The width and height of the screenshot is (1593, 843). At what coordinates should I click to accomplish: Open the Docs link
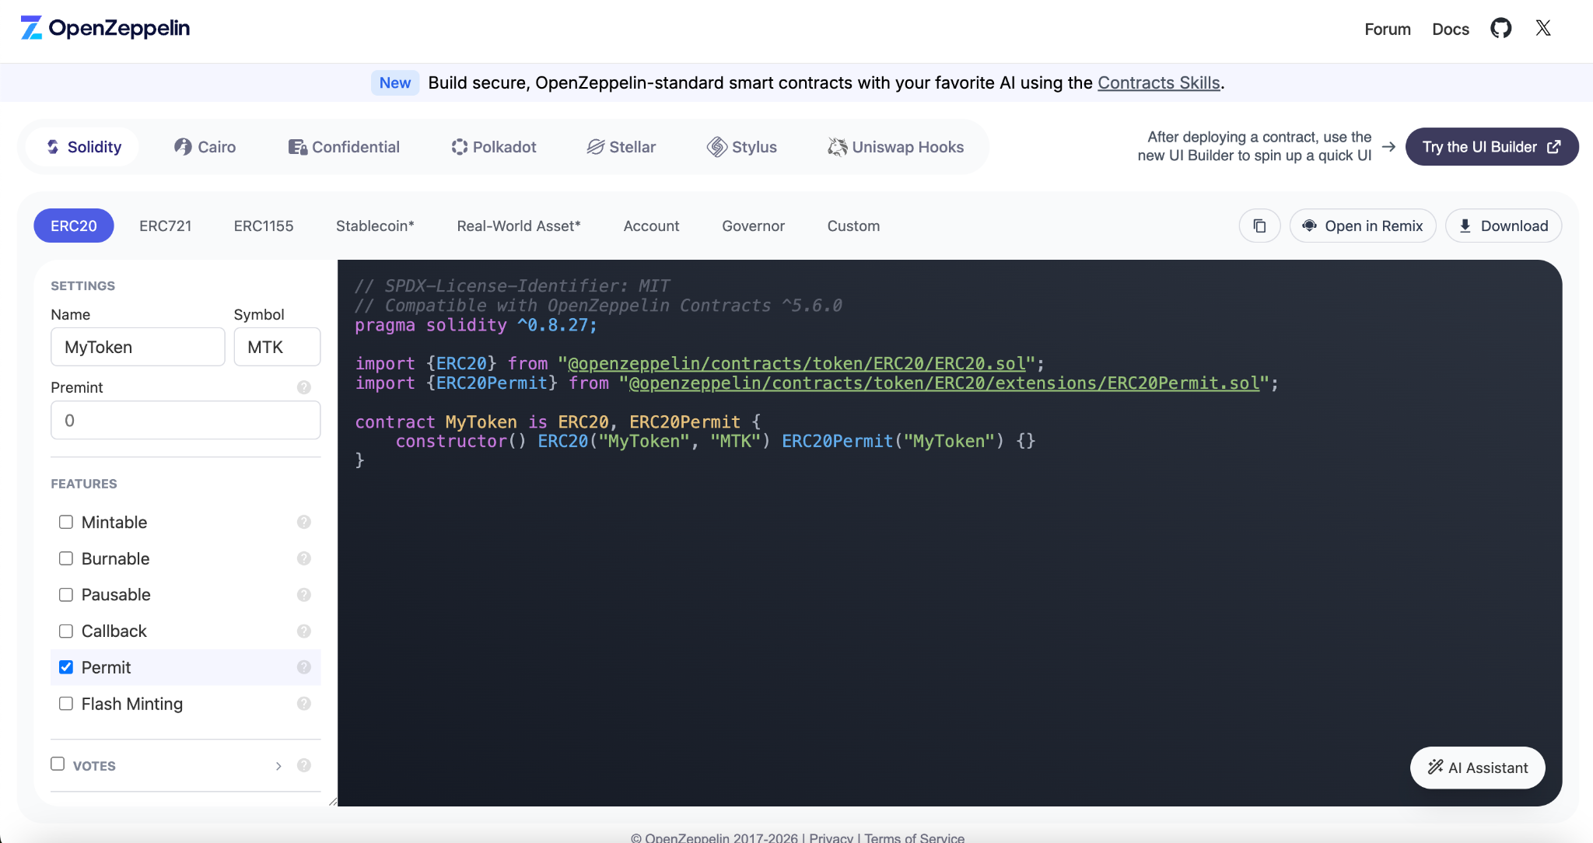[1451, 29]
